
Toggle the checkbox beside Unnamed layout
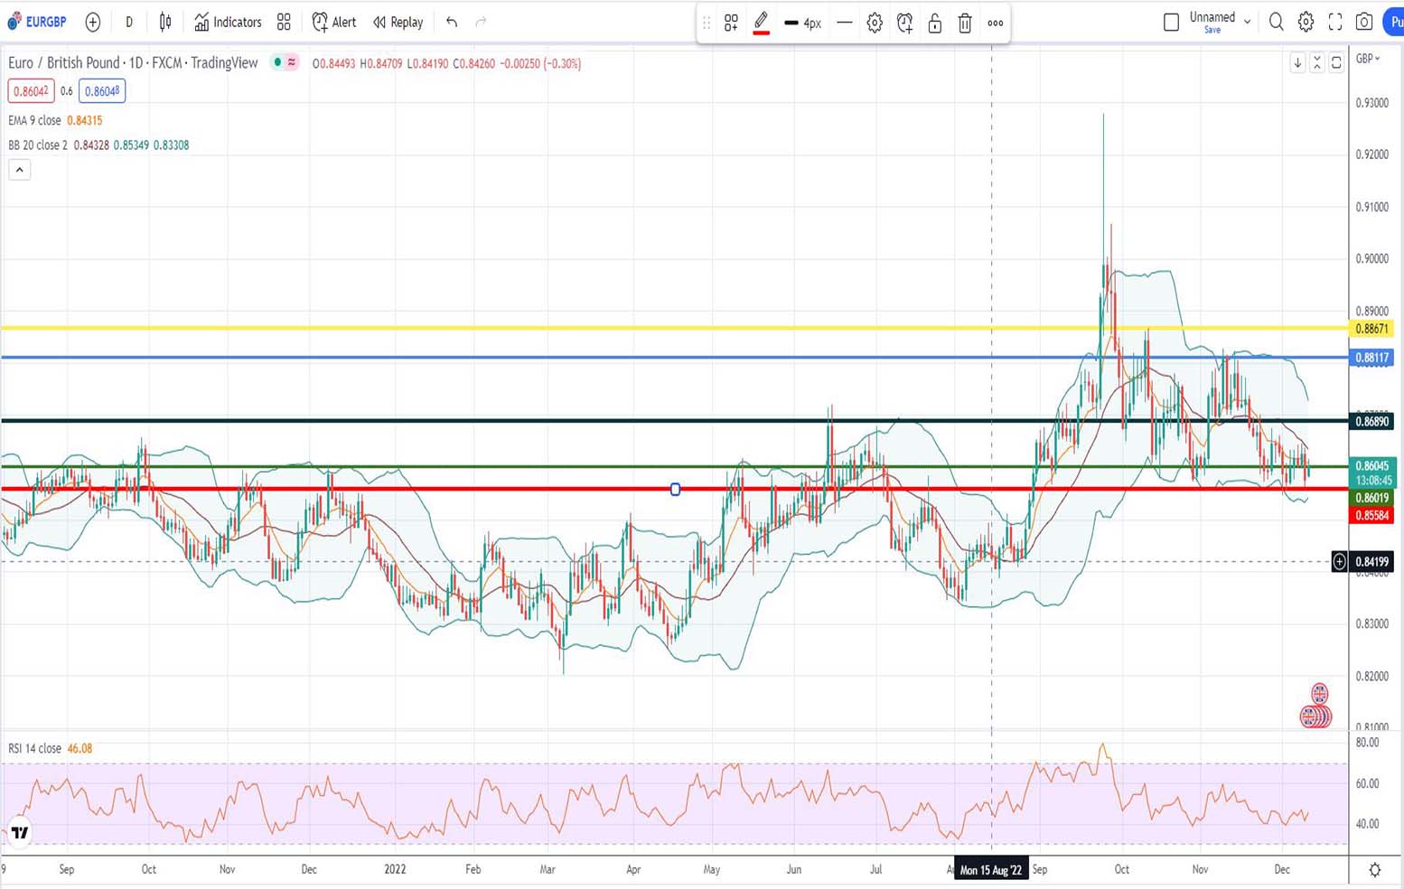click(x=1171, y=20)
